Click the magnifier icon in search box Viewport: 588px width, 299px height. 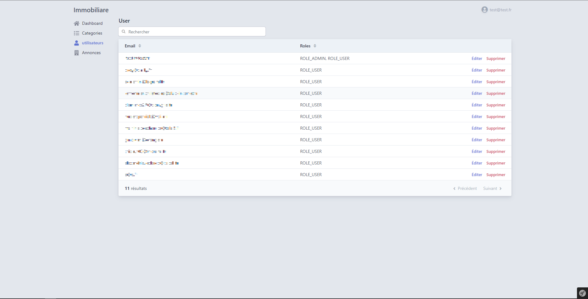[x=124, y=32]
